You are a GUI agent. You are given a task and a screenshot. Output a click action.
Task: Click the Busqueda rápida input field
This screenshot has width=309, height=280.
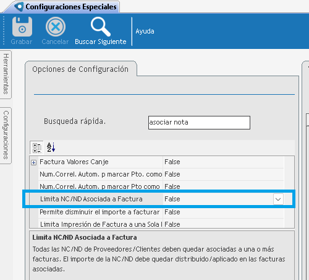(x=199, y=123)
